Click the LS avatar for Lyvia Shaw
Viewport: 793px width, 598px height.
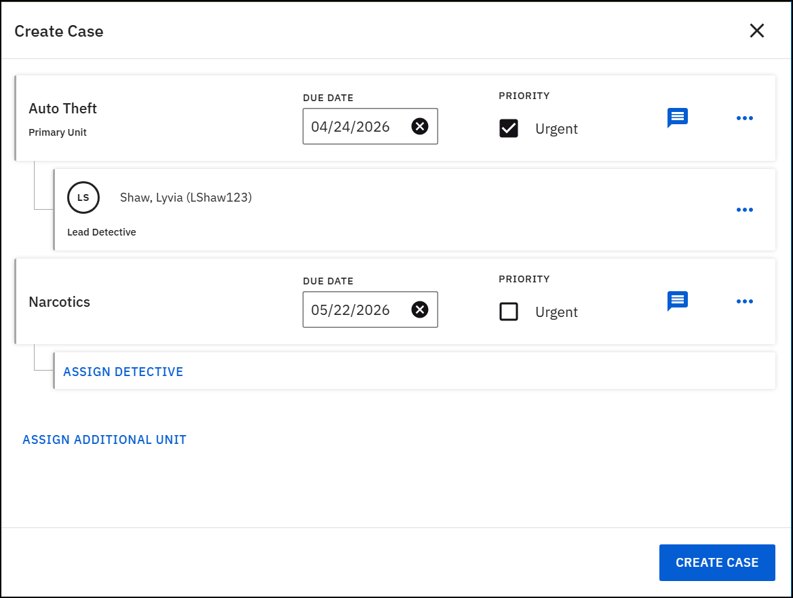83,198
